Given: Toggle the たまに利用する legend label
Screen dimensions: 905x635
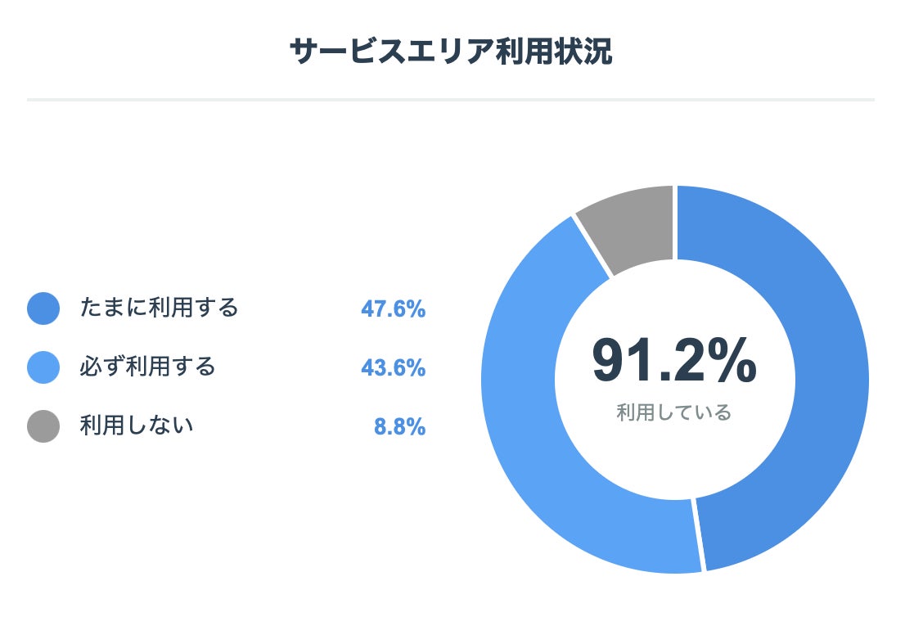Looking at the screenshot, I should pos(159,308).
